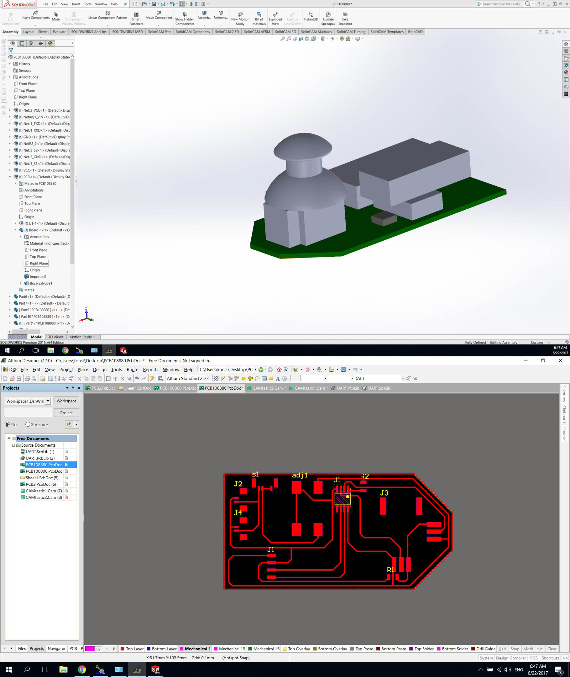Select the Mate tool in SolidWorks
Screen dimensions: 570x677
click(x=56, y=17)
